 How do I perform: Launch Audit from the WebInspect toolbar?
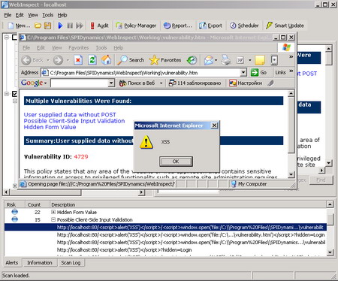tap(99, 26)
